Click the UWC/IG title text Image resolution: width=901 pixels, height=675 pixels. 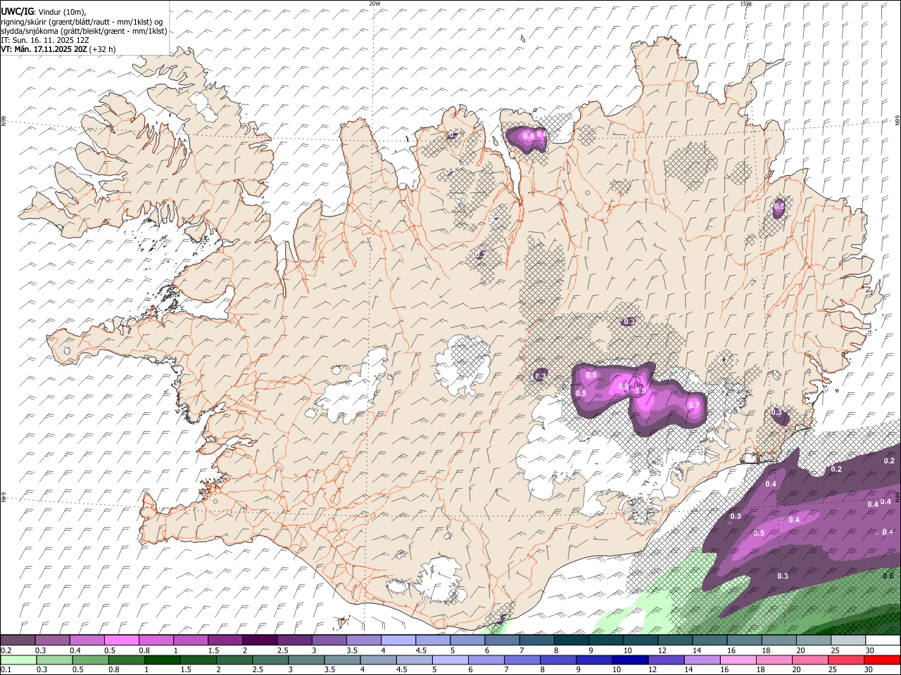[x=18, y=12]
